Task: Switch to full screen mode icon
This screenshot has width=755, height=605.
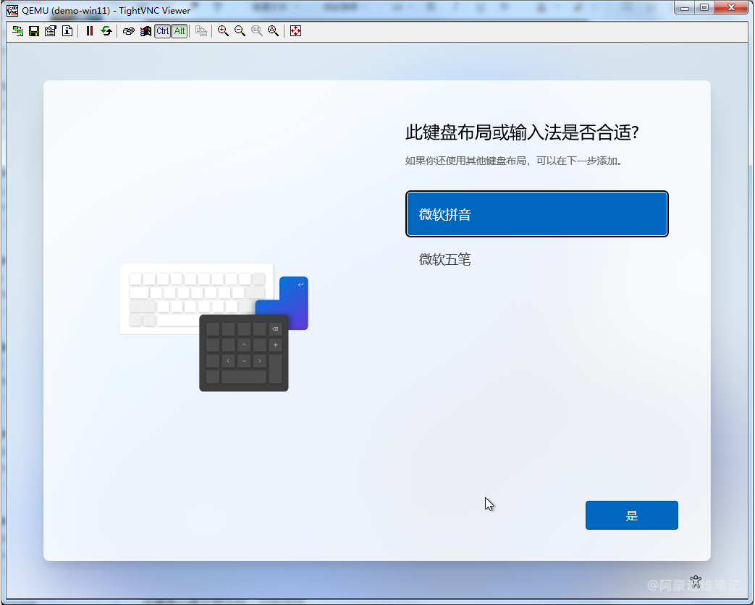Action: pyautogui.click(x=295, y=31)
